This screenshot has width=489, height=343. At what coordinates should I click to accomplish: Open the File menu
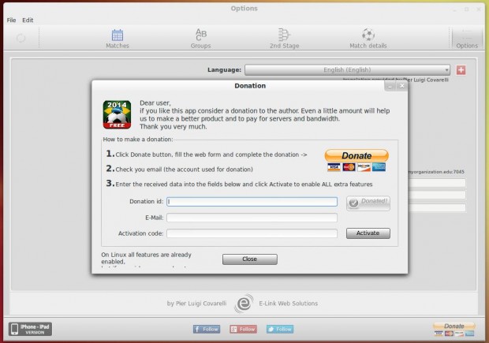point(11,20)
